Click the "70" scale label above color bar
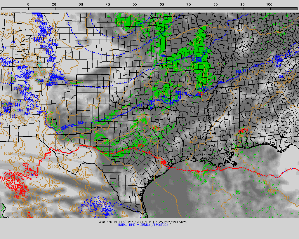 (189, 4)
